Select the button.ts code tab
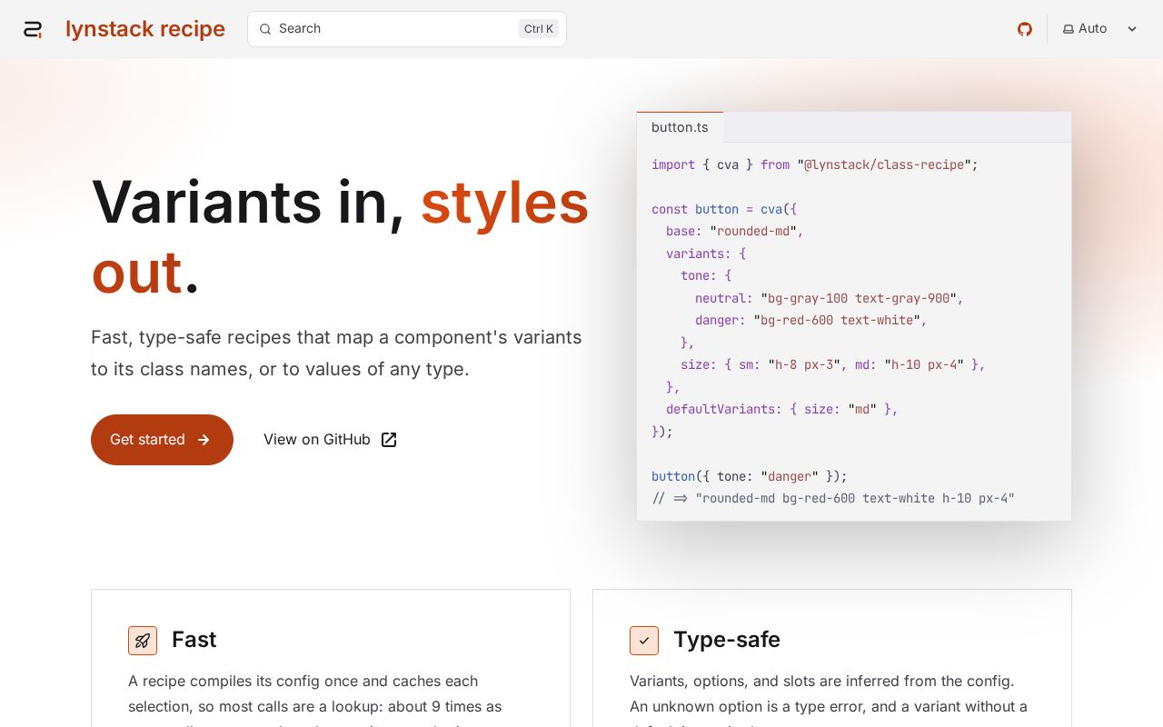This screenshot has width=1163, height=727. pos(680,127)
